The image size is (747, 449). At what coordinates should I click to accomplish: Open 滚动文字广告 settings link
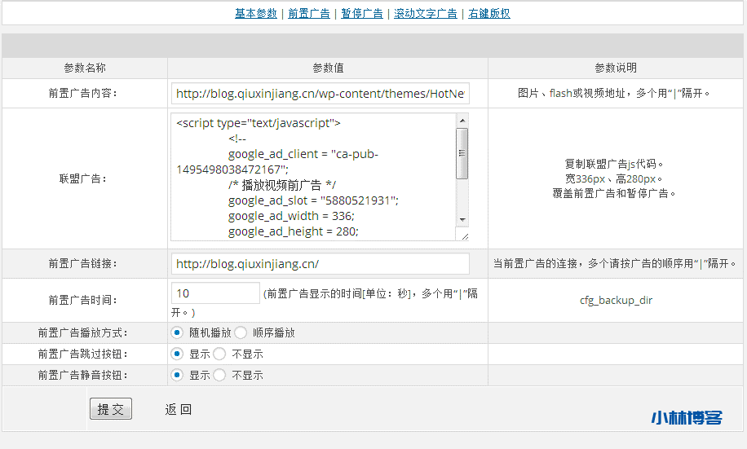pyautogui.click(x=426, y=13)
